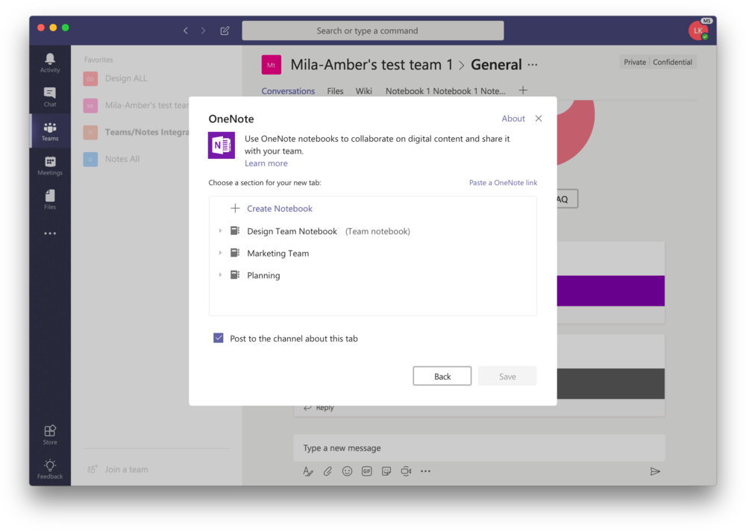
Task: Expand the Marketing Team notebook
Action: pyautogui.click(x=220, y=253)
